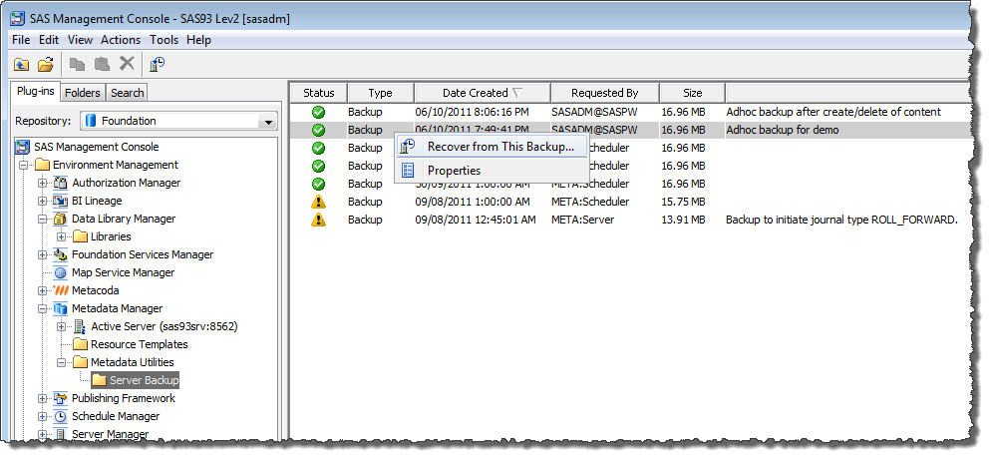Click the Data Library Manager icon
This screenshot has height=459, width=991.
pyautogui.click(x=61, y=219)
